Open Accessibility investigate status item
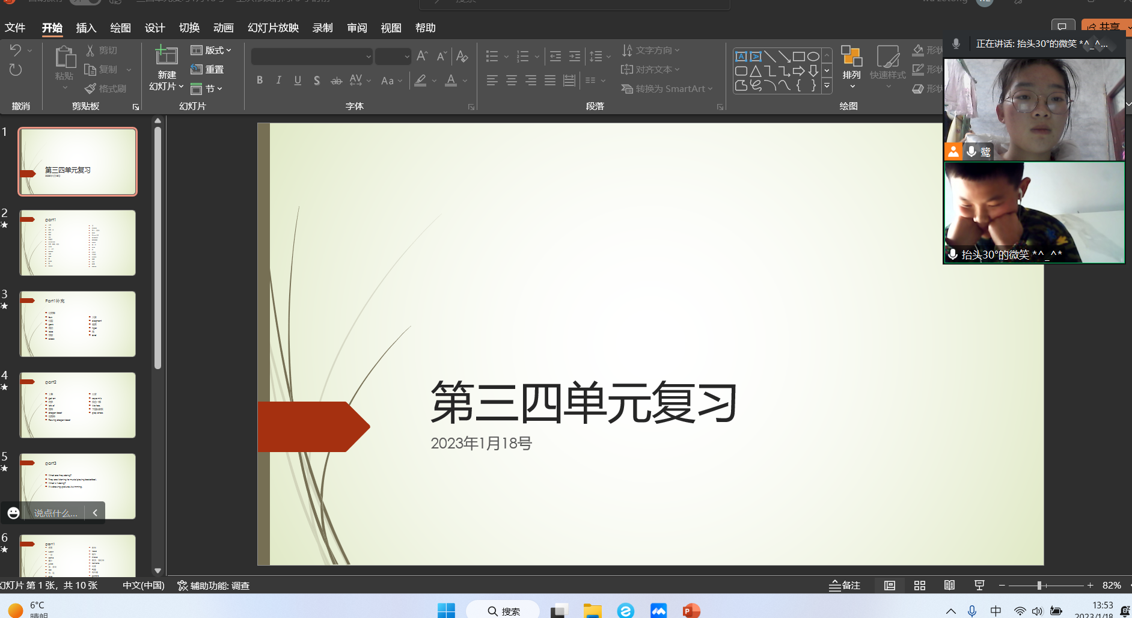The image size is (1132, 618). tap(213, 586)
